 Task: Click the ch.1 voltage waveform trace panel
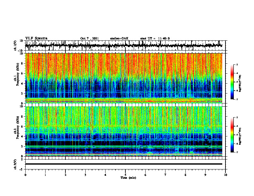tap(125, 45)
